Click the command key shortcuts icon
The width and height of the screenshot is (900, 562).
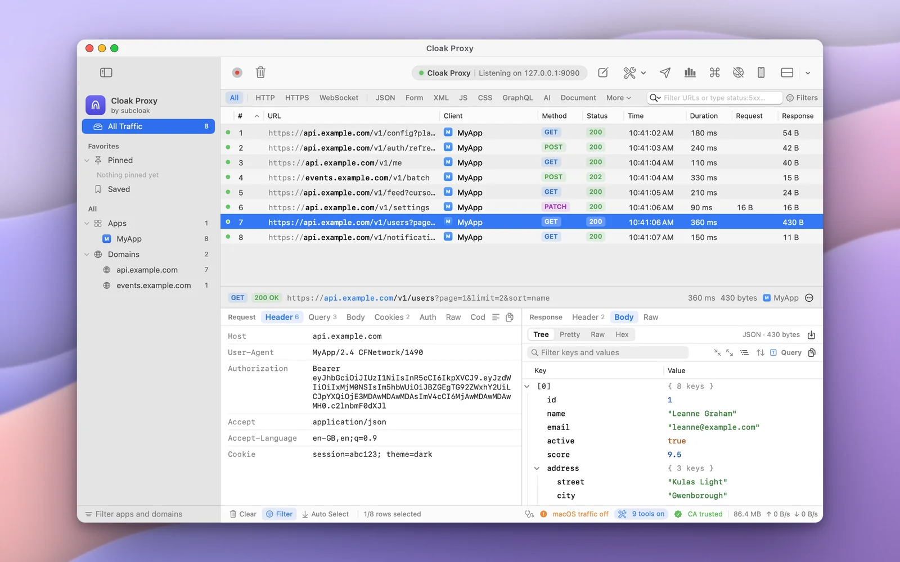tap(714, 72)
